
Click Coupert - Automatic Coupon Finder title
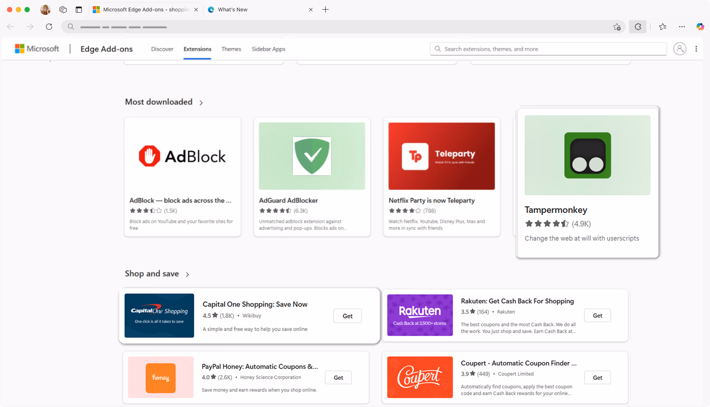pos(518,363)
